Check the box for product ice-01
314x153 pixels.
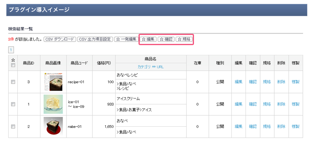pyautogui.click(x=13, y=104)
